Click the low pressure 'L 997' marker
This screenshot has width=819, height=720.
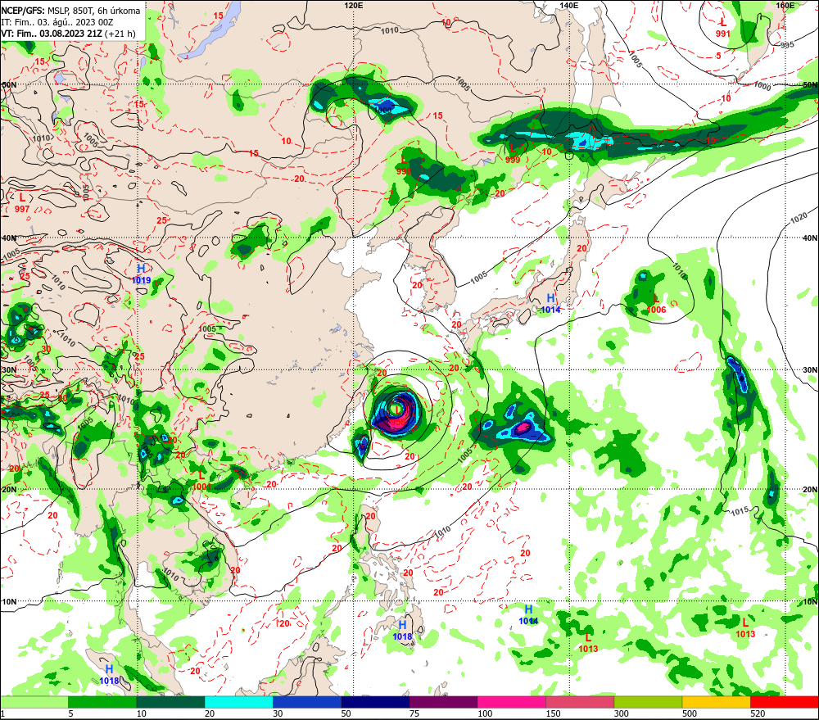tap(22, 203)
